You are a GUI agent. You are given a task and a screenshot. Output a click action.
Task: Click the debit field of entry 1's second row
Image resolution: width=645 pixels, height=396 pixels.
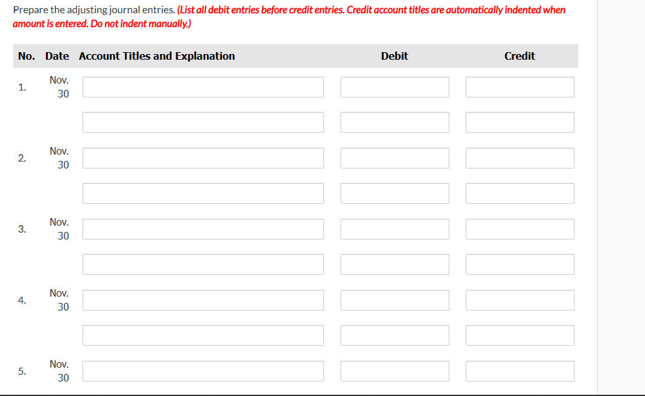point(394,122)
